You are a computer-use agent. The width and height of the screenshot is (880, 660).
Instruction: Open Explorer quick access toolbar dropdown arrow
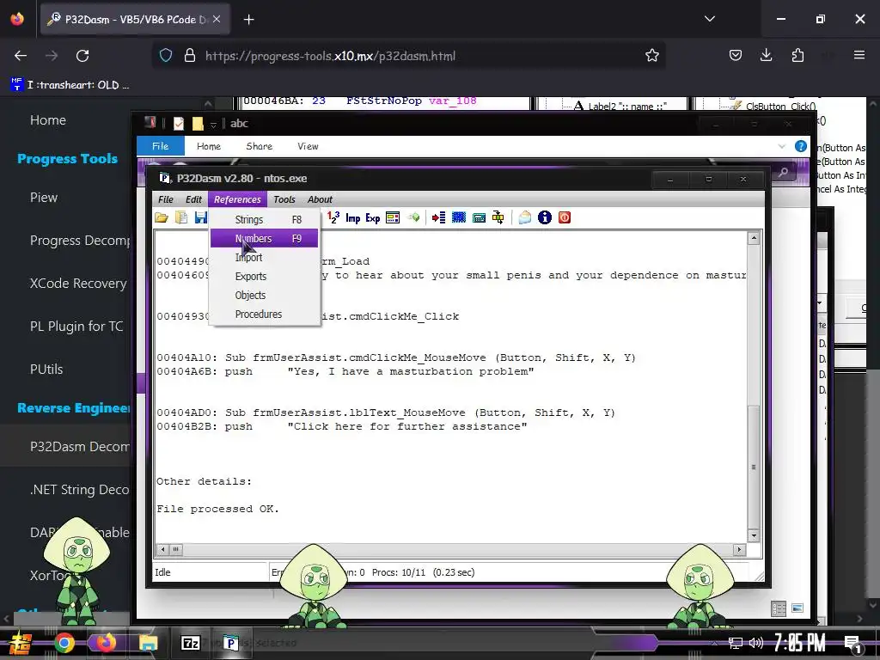point(213,124)
